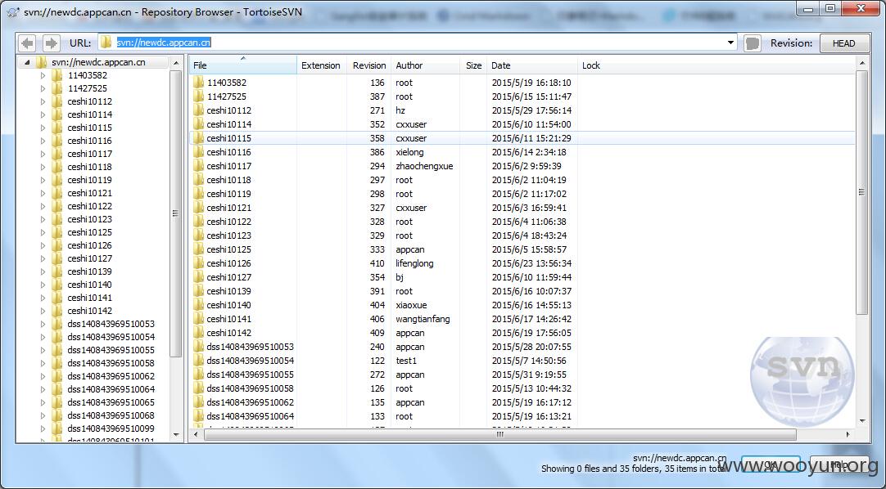Screen dimensions: 886x489
Task: Click revision number 387
Action: 377,96
